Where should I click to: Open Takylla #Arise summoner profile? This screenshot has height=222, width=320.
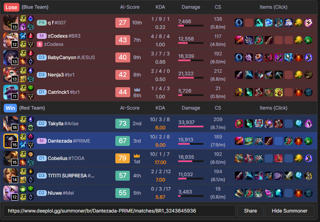click(x=63, y=124)
